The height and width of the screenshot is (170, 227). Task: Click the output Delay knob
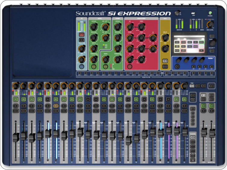point(165,38)
